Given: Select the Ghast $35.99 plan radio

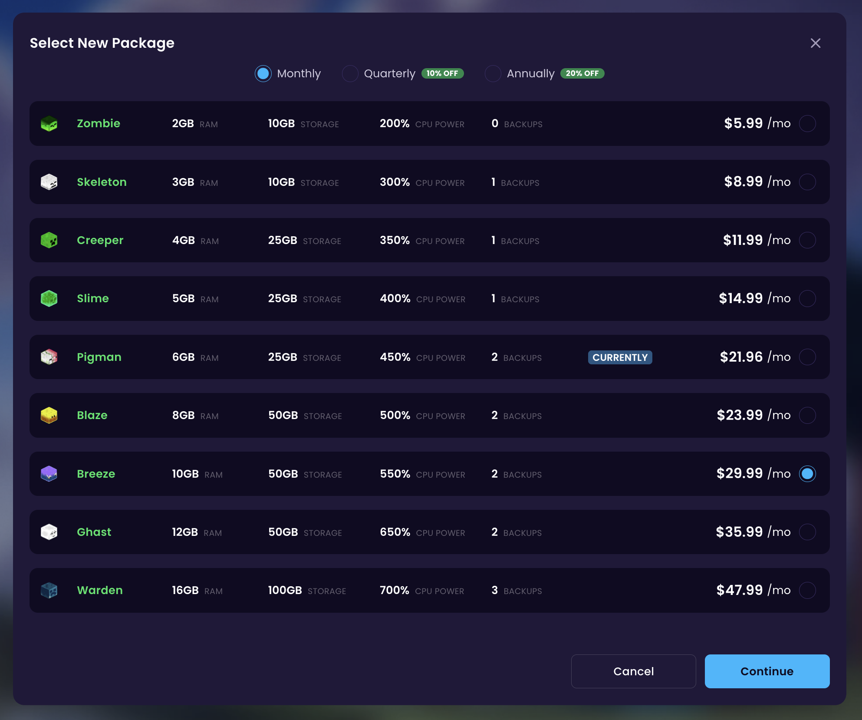Looking at the screenshot, I should pos(807,532).
